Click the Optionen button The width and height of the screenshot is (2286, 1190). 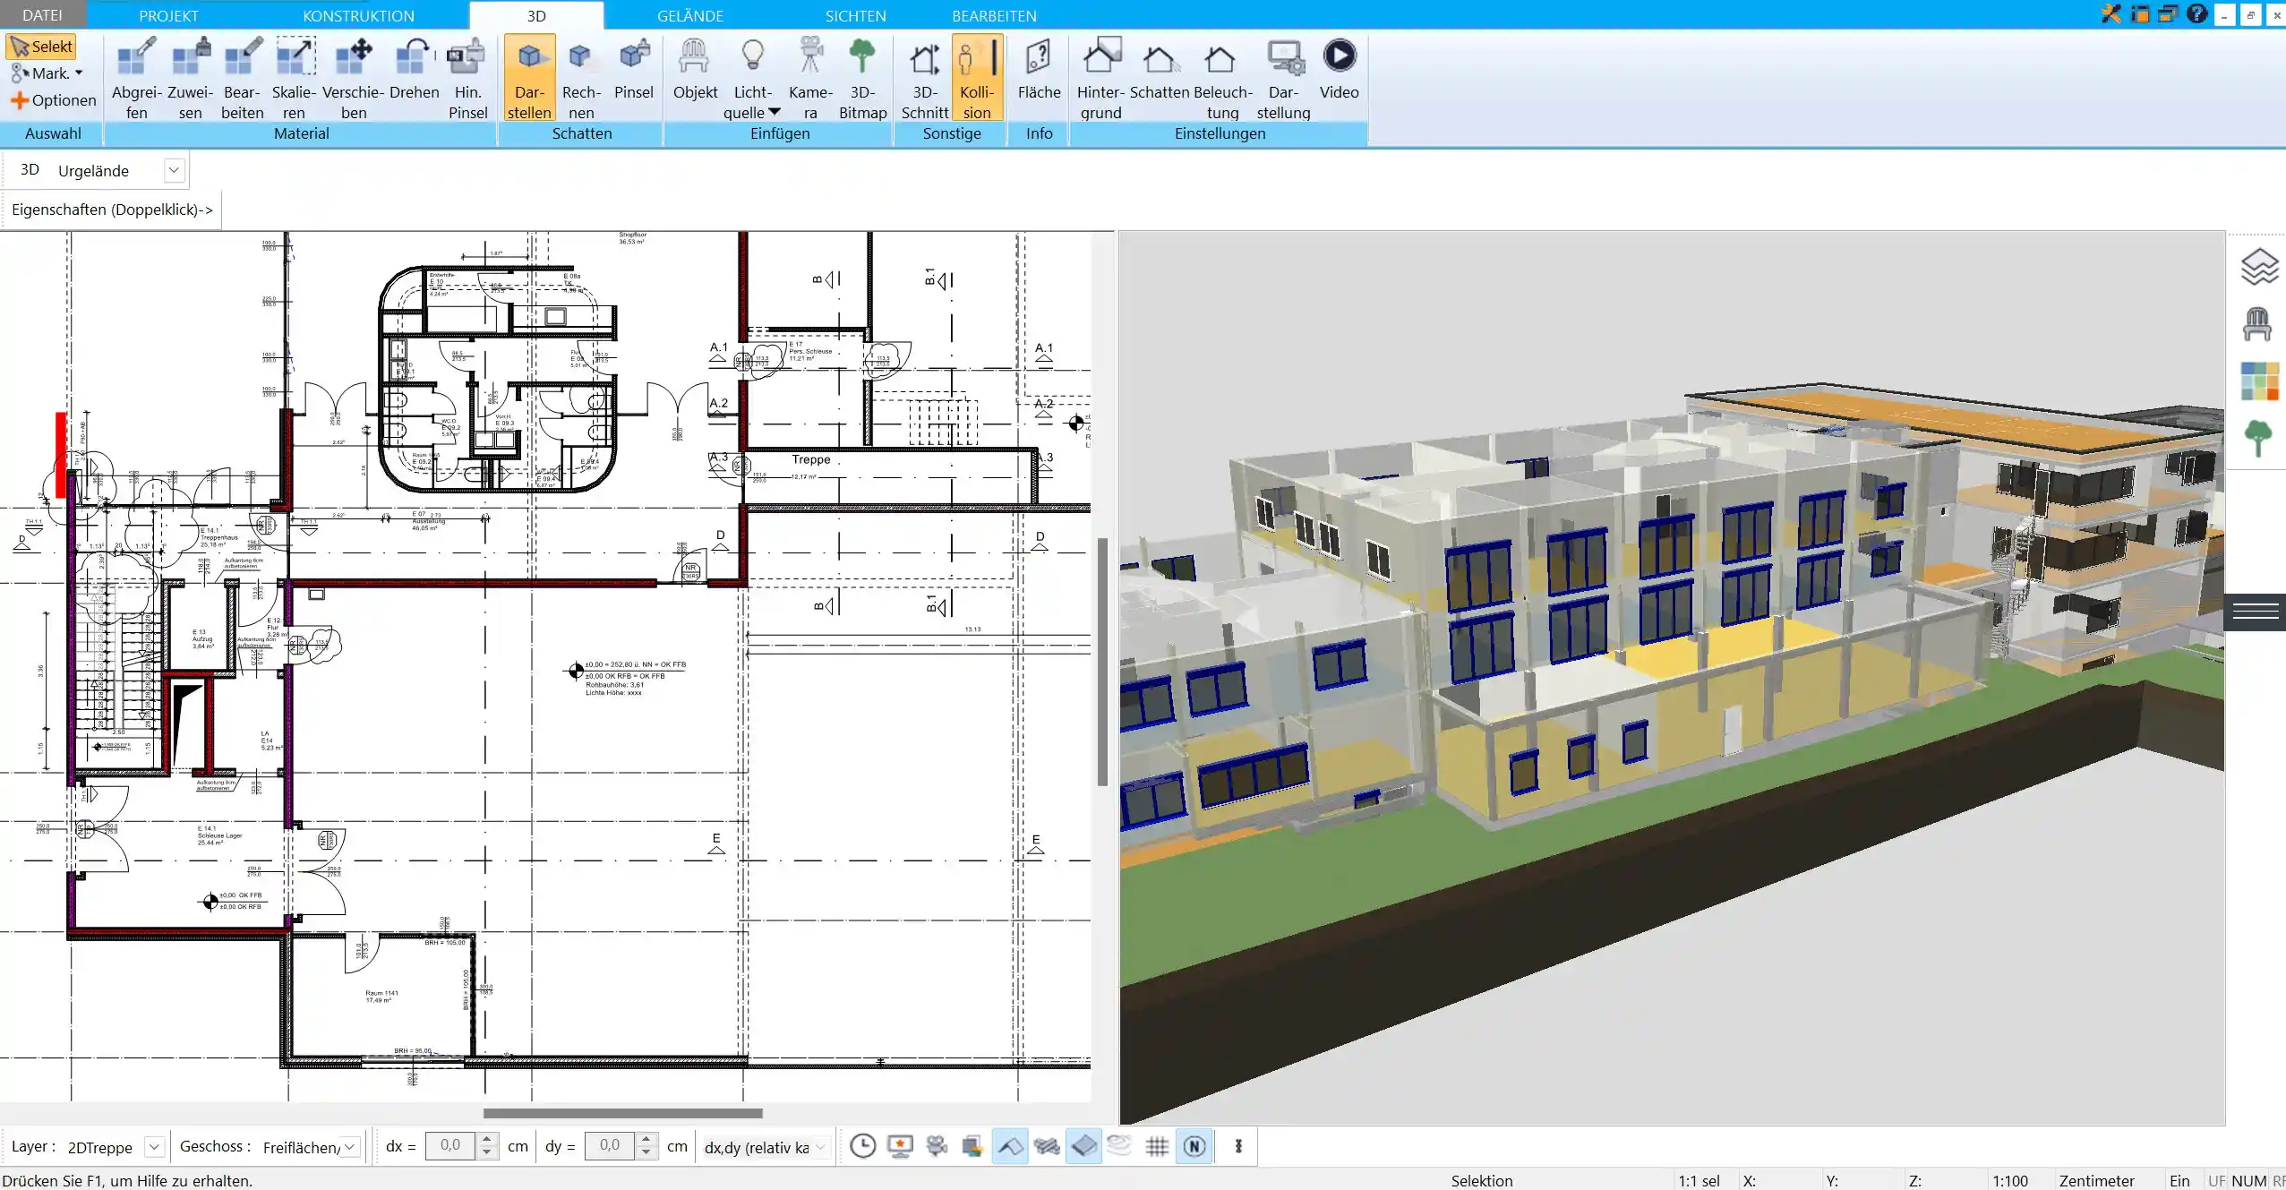tap(53, 100)
